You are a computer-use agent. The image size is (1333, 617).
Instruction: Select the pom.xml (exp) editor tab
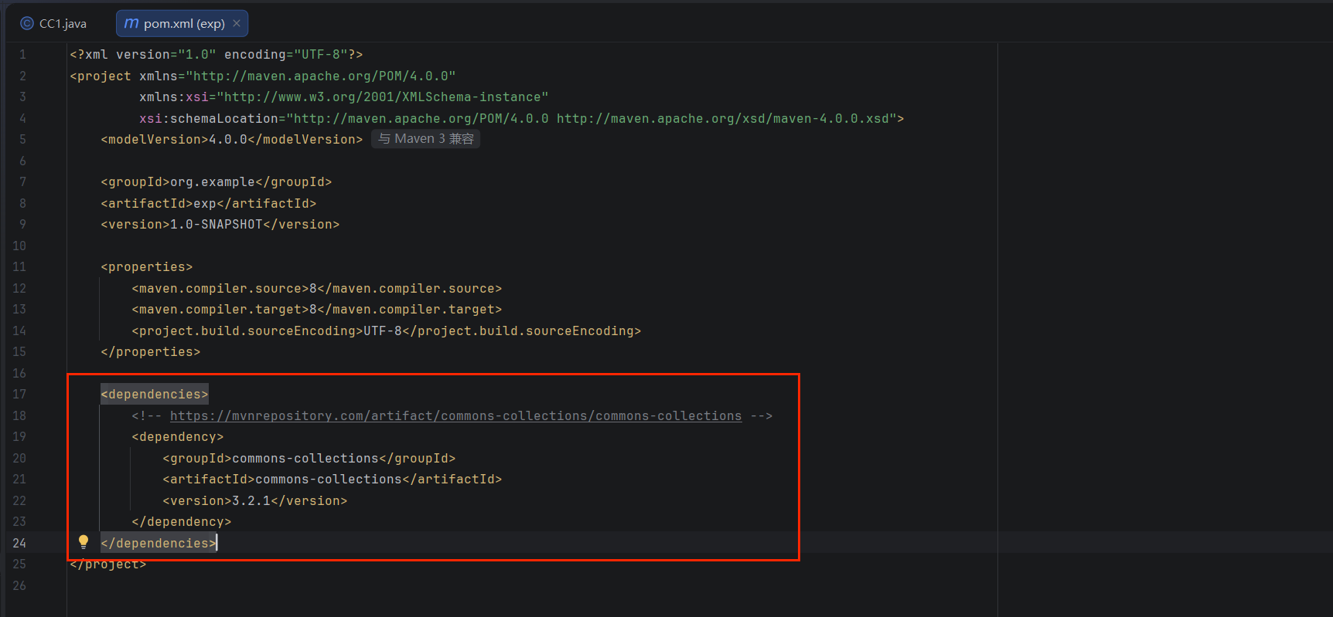tap(182, 24)
